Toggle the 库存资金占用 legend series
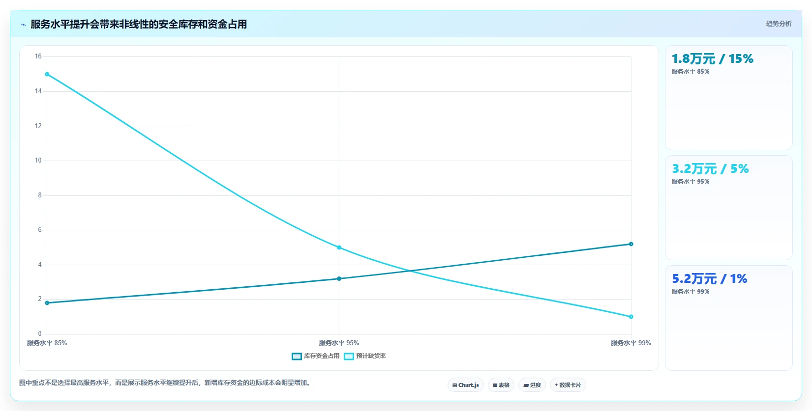This screenshot has width=812, height=411. [x=316, y=356]
